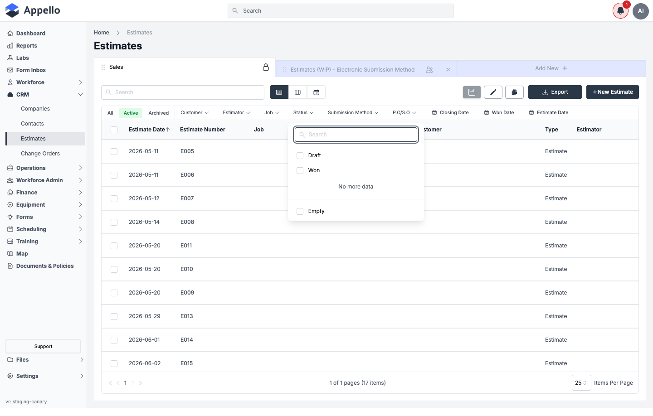Open the Customer filter dropdown
Screen dimensions: 653x416
195,113
